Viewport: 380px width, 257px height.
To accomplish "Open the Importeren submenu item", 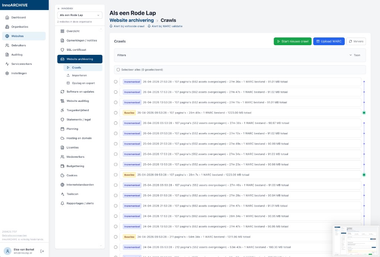I will tap(79, 75).
